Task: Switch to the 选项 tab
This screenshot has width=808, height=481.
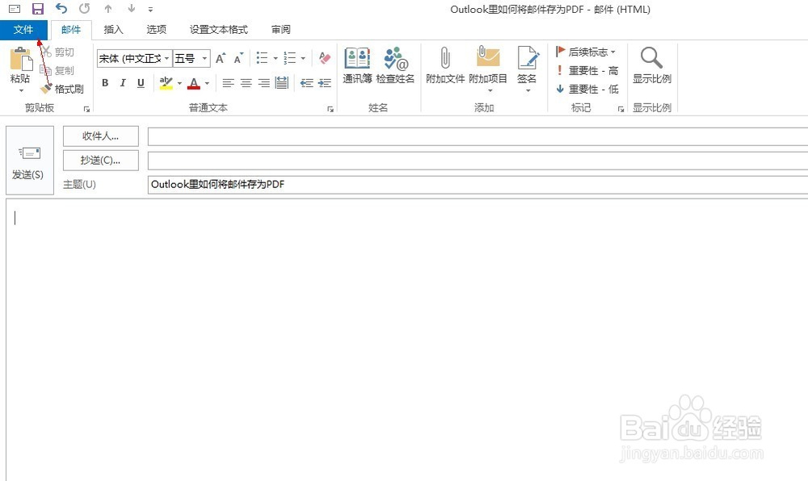Action: [156, 30]
